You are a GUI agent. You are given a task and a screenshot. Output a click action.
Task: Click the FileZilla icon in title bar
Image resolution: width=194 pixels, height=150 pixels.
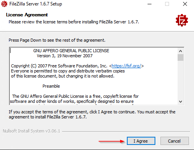point(4,4)
